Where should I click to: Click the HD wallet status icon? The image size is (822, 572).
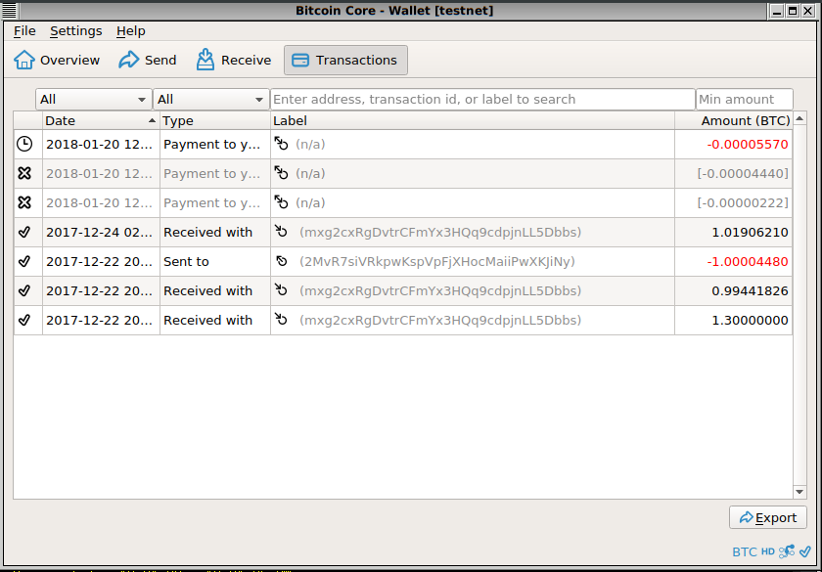(767, 551)
